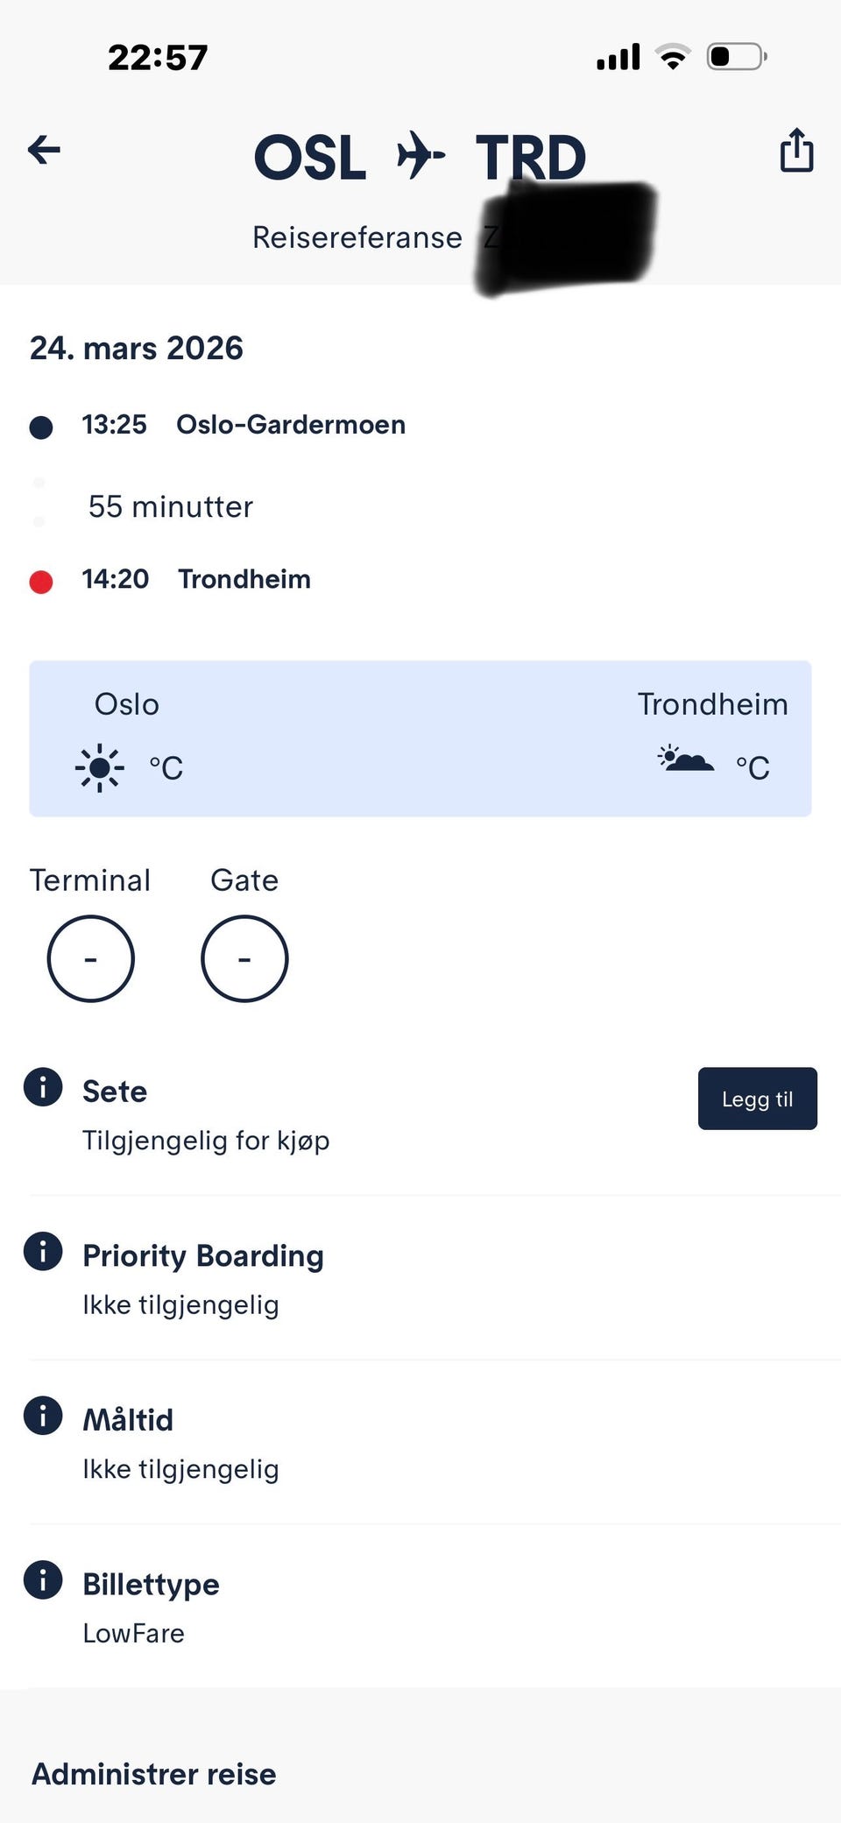The width and height of the screenshot is (841, 1823).
Task: Tap the info icon beside Sete
Action: coord(43,1087)
